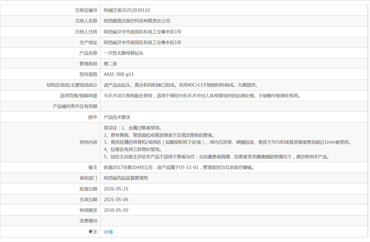Select the 第二类 management category value

(x=110, y=64)
